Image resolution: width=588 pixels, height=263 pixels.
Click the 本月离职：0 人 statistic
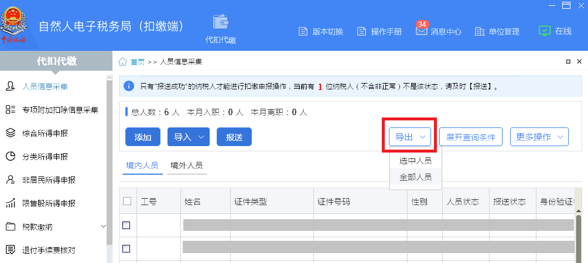pyautogui.click(x=279, y=112)
